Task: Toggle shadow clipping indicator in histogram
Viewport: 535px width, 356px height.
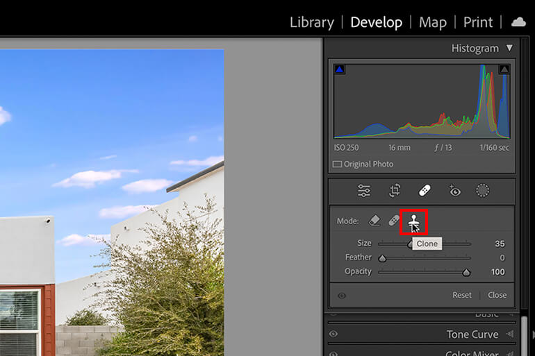Action: pyautogui.click(x=340, y=69)
